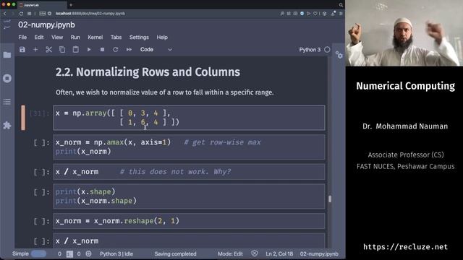Restart kernel and run all cells icon
The height and width of the screenshot is (260, 463).
pos(129,50)
